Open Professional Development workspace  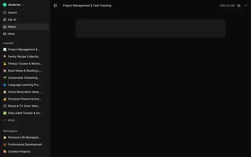[25, 144]
